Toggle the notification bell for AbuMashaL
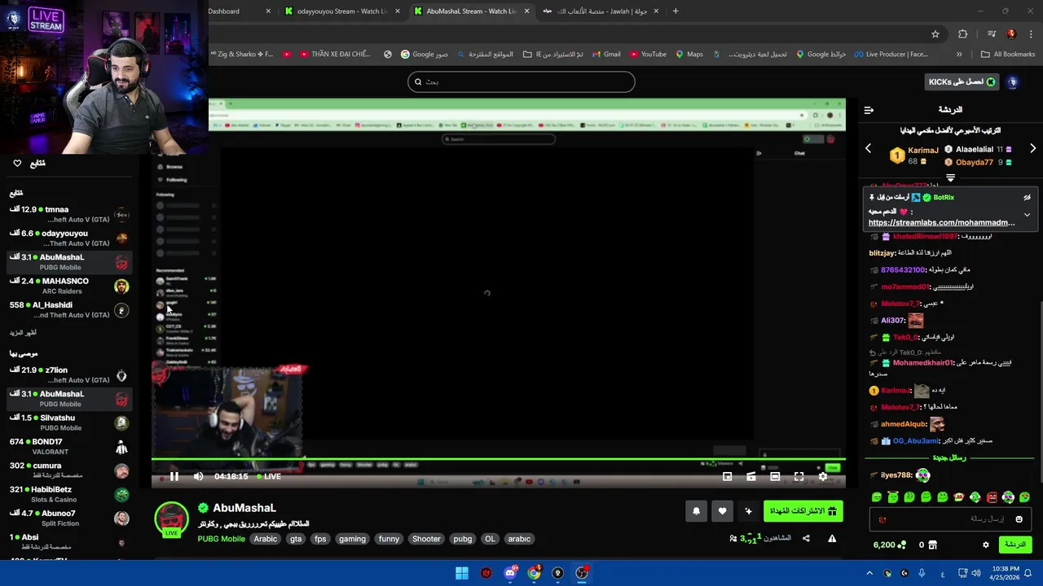The width and height of the screenshot is (1043, 586). 696,511
